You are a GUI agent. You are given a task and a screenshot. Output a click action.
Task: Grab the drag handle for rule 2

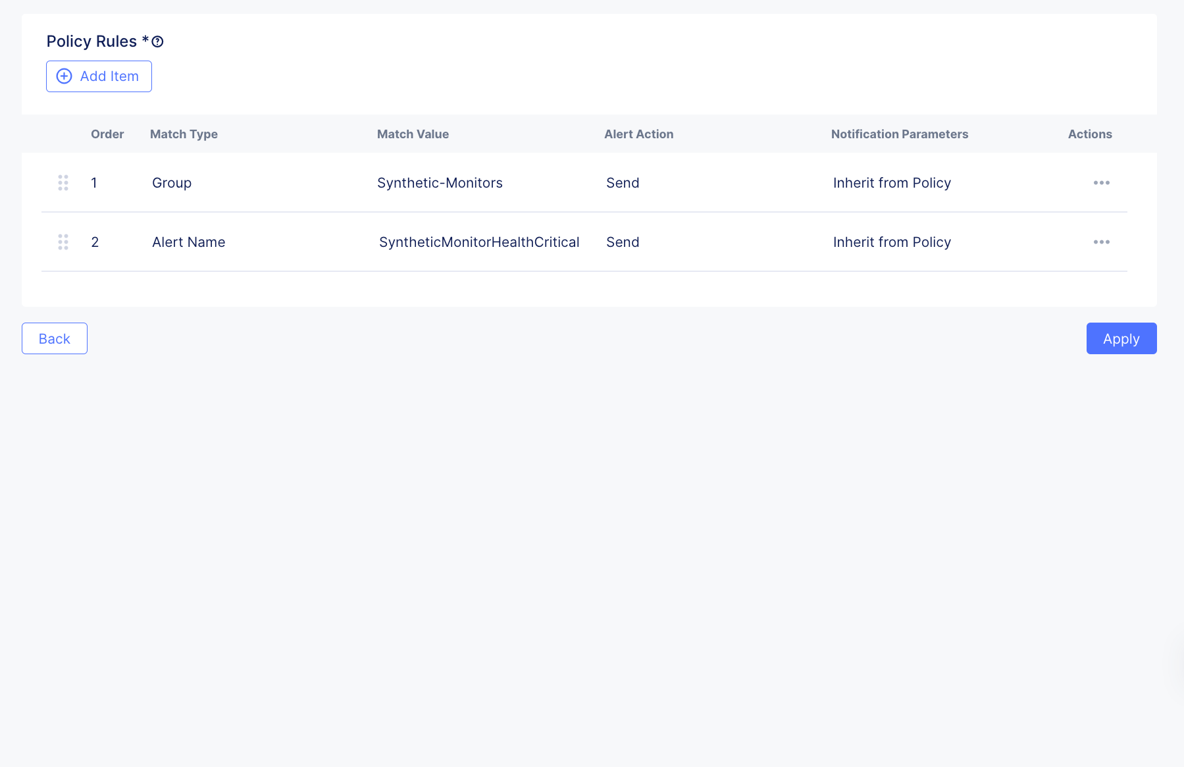tap(63, 242)
